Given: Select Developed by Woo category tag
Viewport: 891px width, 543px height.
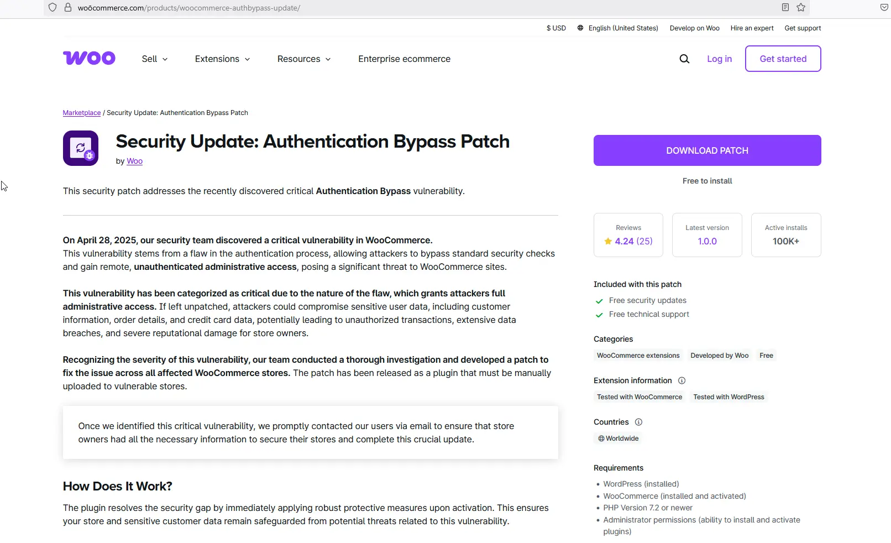Looking at the screenshot, I should 719,356.
